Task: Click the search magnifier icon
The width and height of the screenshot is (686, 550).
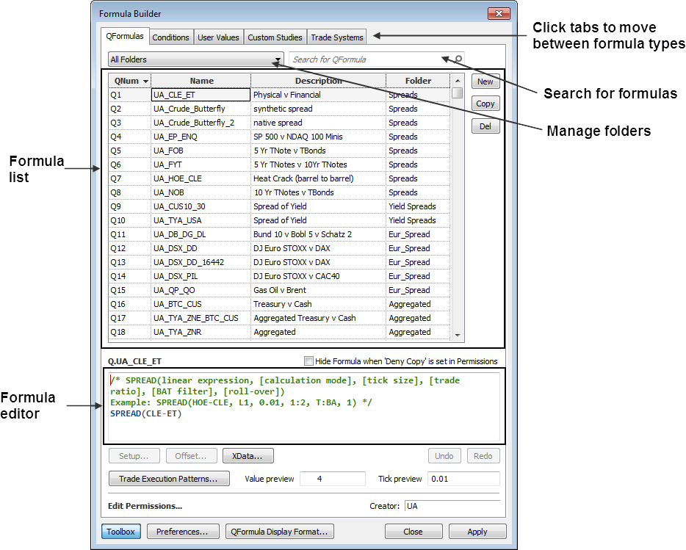Action: point(458,59)
